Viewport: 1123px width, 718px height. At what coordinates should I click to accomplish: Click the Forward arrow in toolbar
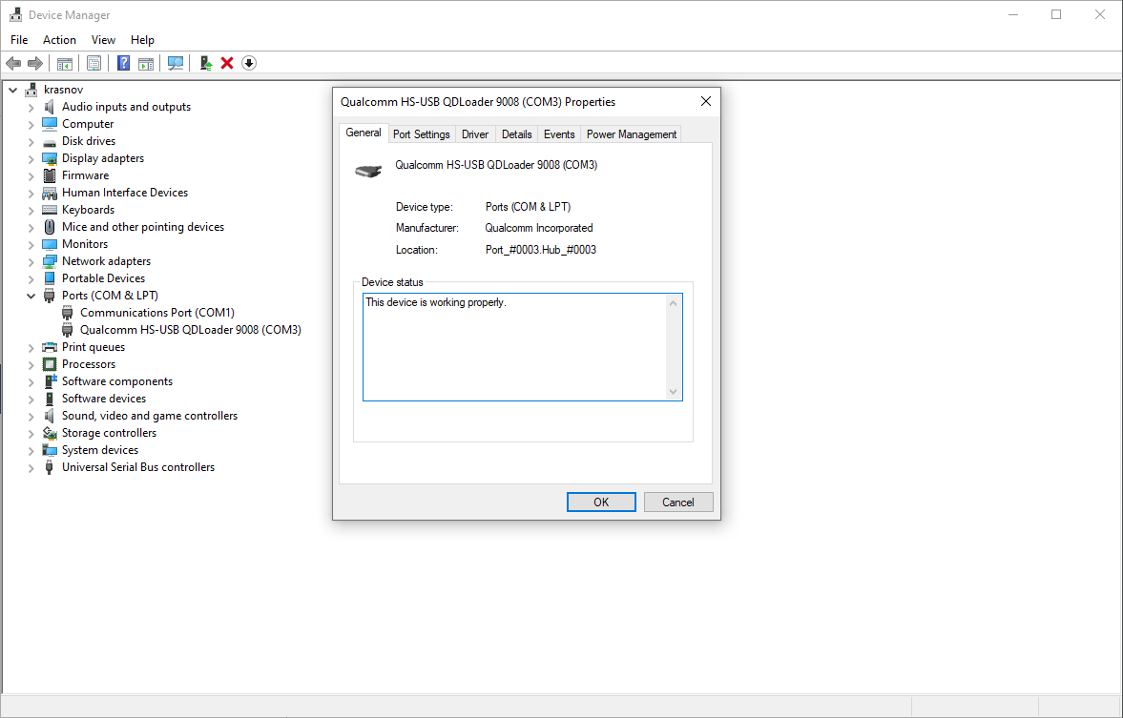34,63
